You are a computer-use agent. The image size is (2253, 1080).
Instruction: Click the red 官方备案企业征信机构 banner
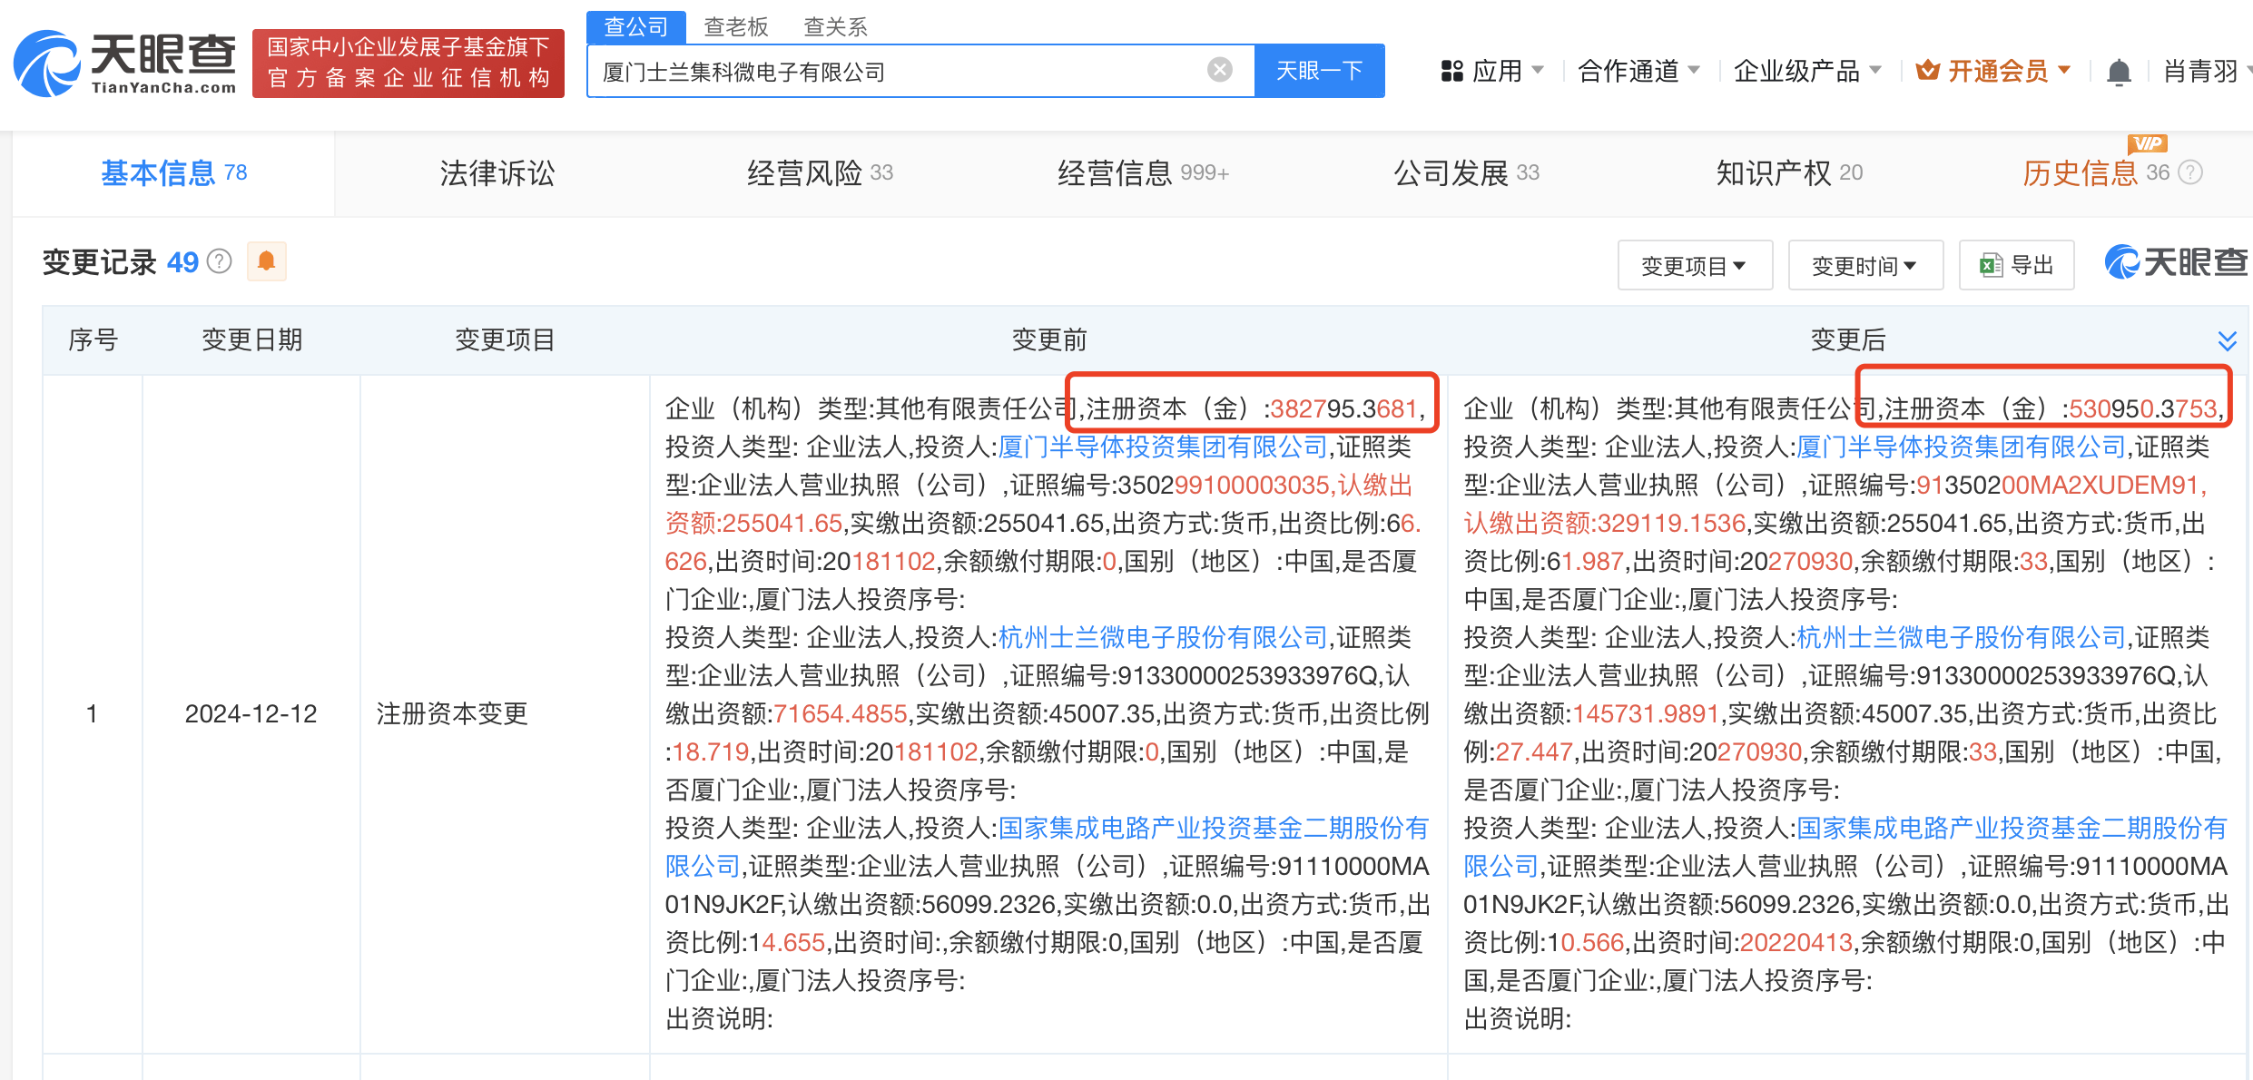coord(408,63)
